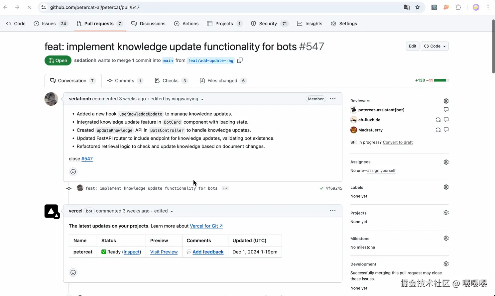Add emoji reaction to sedationh's comment
The image size is (495, 296).
[x=73, y=172]
